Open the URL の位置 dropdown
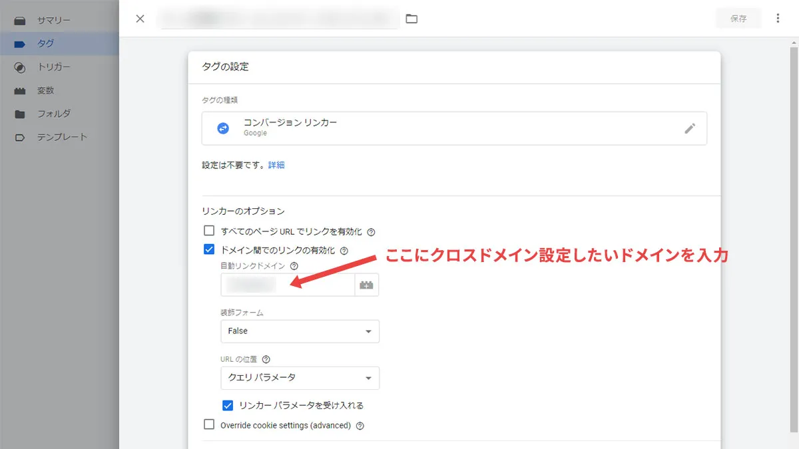Viewport: 799px width, 449px height. (300, 378)
